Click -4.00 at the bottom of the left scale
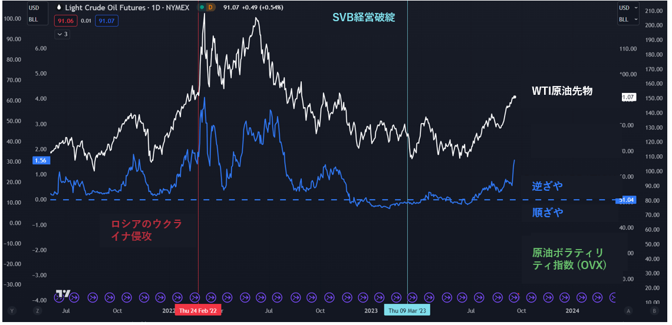 tap(40, 300)
